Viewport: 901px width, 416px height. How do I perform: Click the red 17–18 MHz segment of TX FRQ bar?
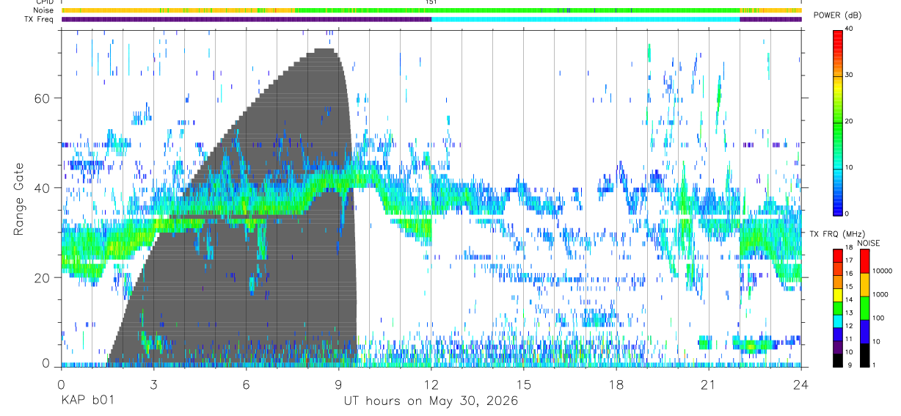coord(838,255)
